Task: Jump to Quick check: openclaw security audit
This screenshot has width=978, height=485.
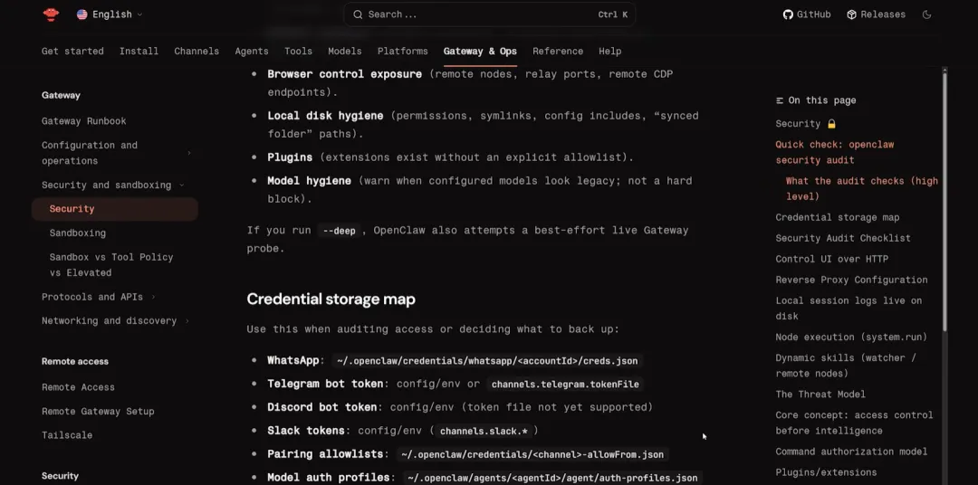Action: click(835, 152)
